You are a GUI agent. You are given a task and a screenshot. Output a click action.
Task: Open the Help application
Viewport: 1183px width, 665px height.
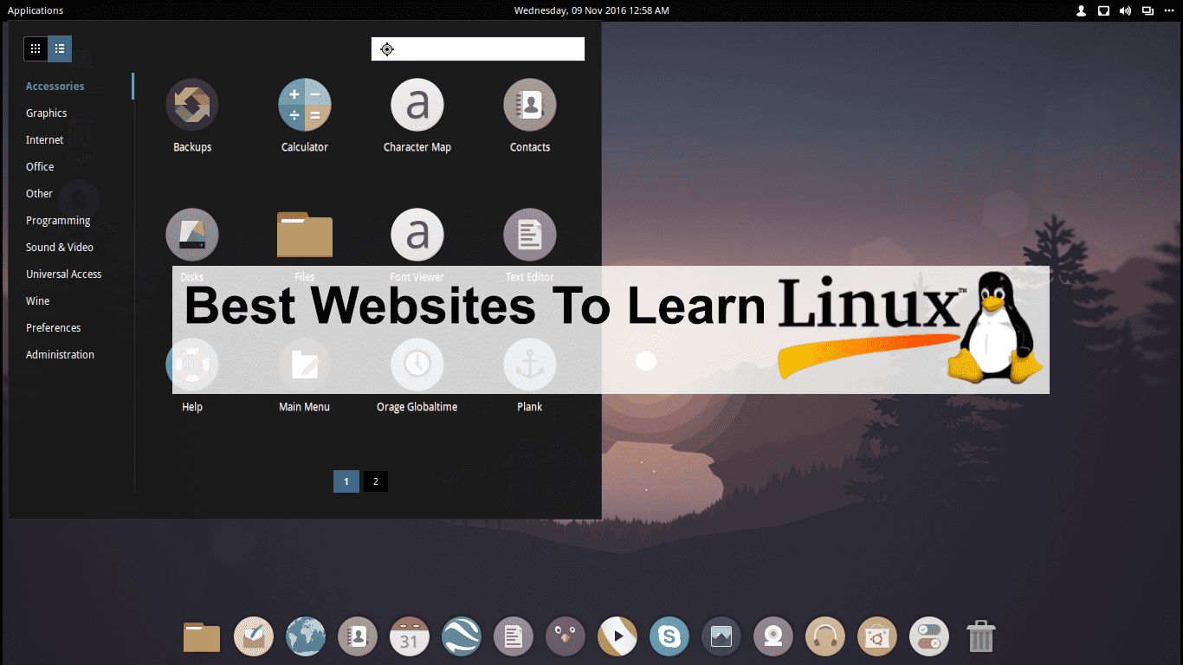tap(192, 365)
